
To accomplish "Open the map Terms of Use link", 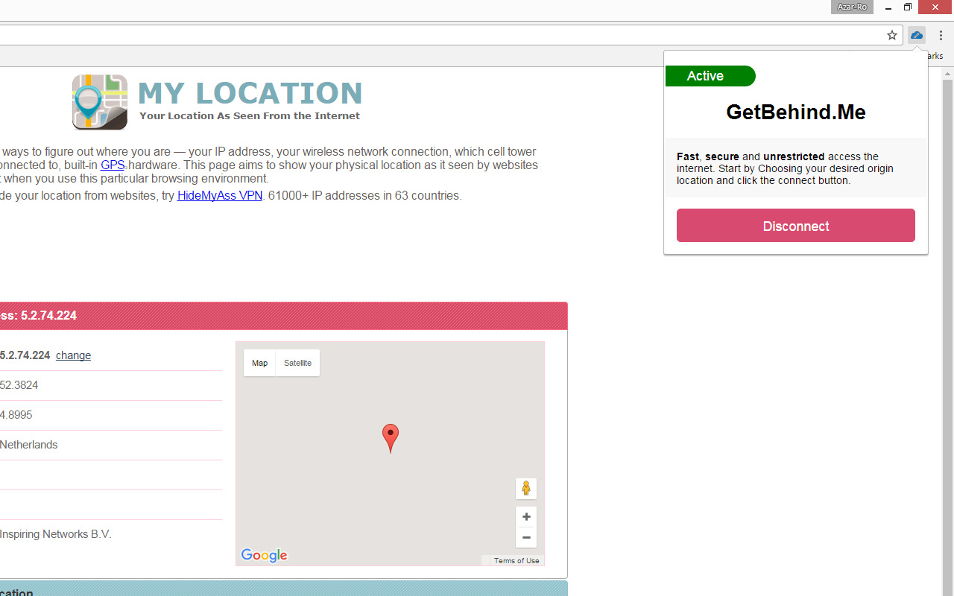I will pos(517,560).
